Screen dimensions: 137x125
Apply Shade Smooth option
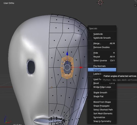(x=102, y=92)
